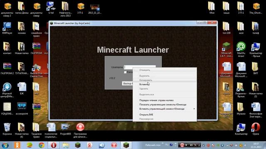Click the RU language indicator in tray
This screenshot has height=149, width=266.
[x=167, y=145]
